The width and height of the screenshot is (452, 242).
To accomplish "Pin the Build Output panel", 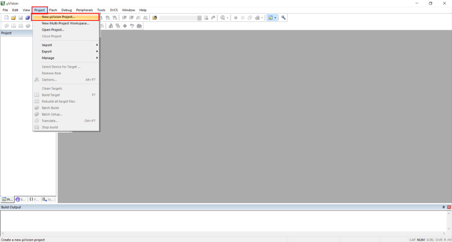I will click(444, 207).
